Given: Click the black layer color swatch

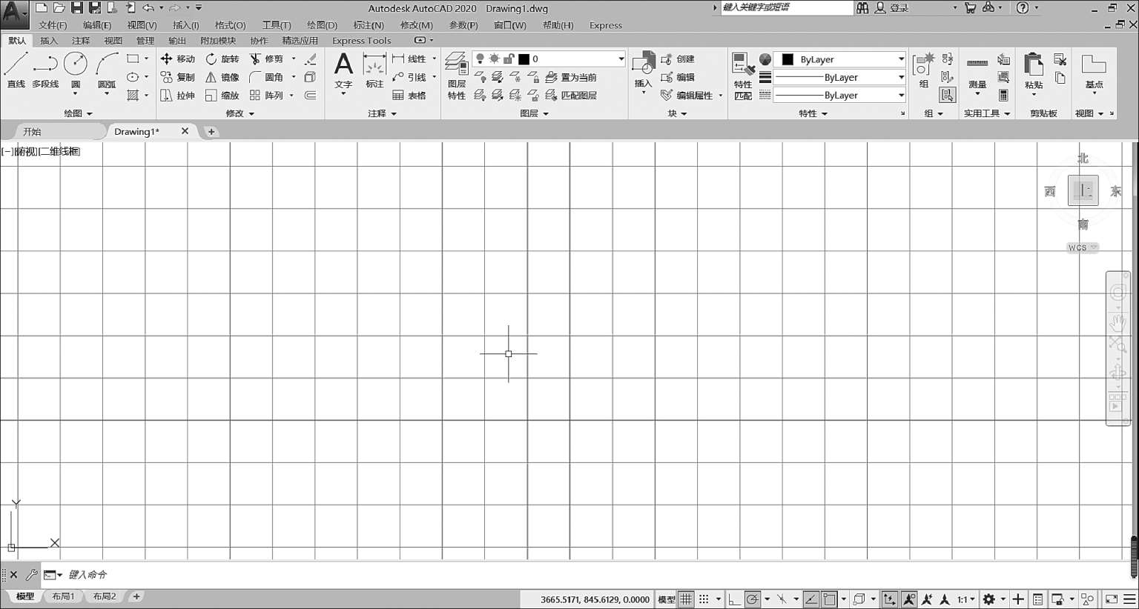Looking at the screenshot, I should pyautogui.click(x=524, y=59).
